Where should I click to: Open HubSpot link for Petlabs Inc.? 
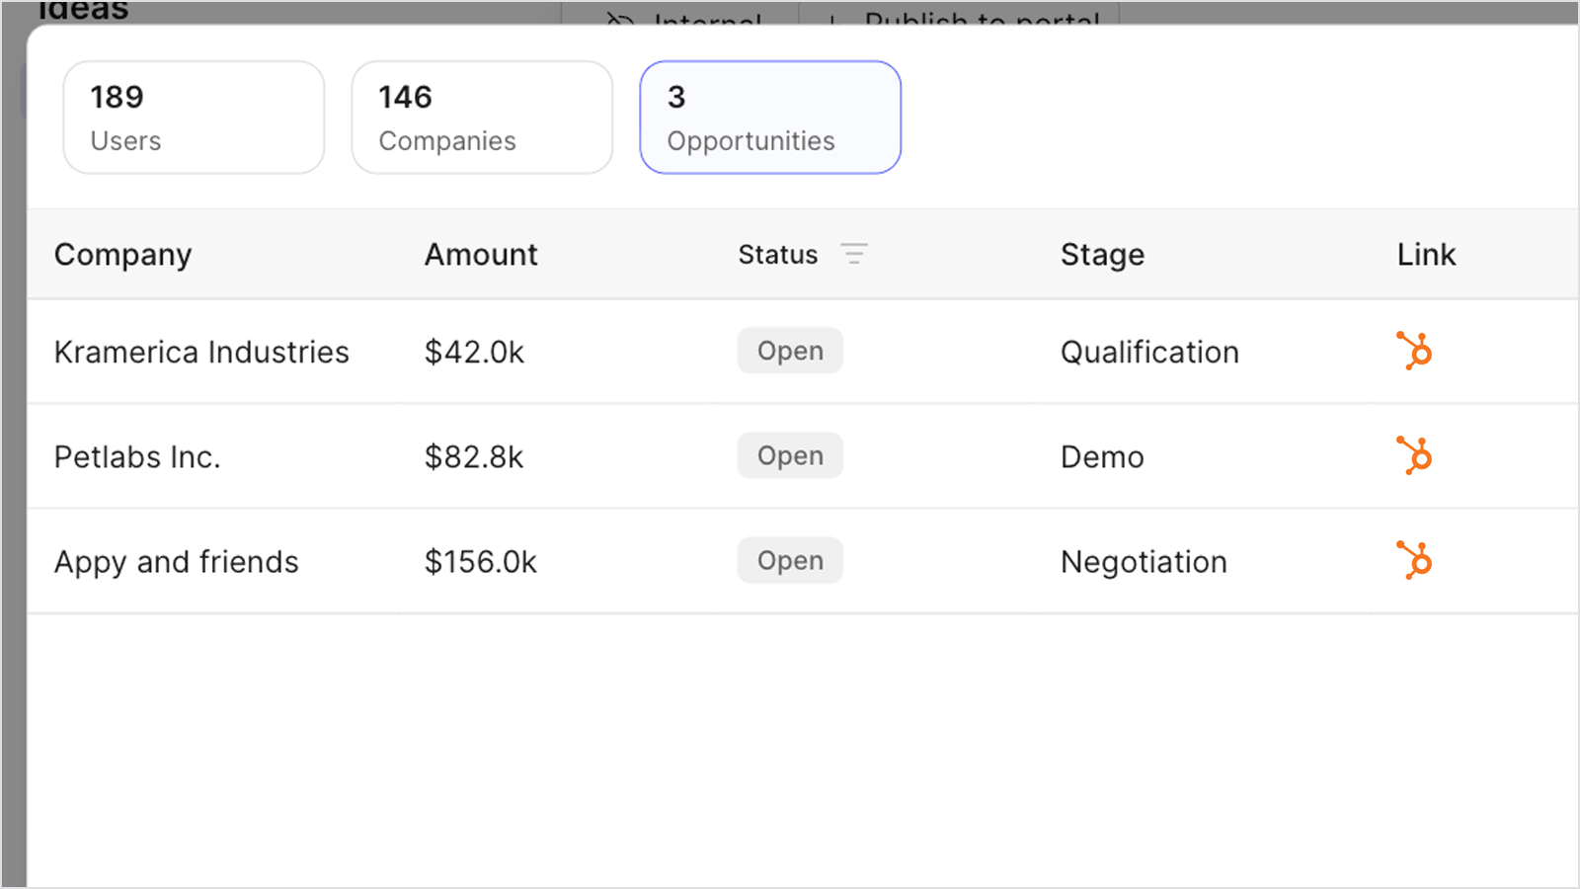[x=1414, y=455]
